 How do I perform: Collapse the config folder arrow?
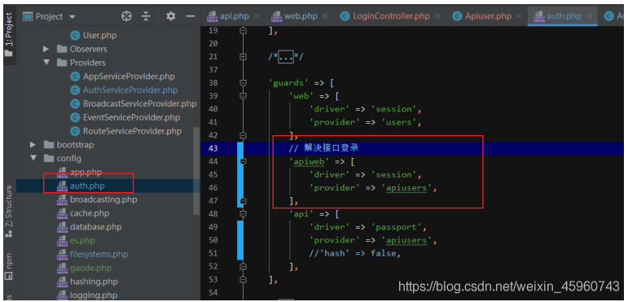33,158
